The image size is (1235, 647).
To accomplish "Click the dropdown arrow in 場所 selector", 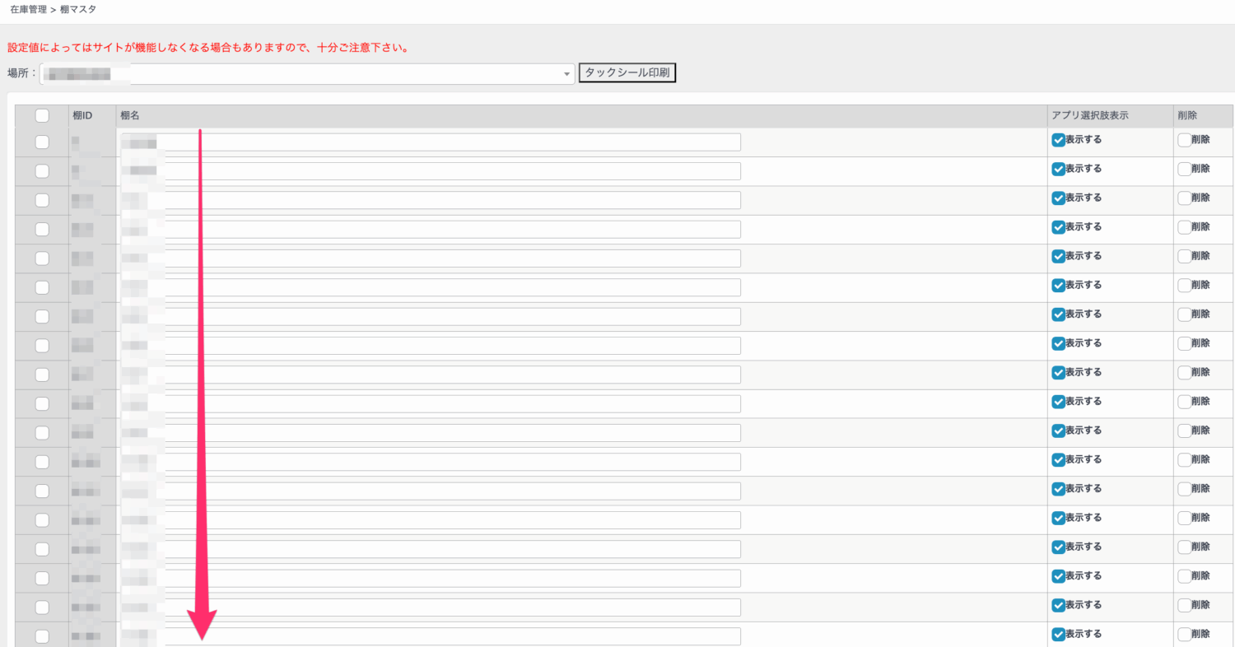I will [566, 75].
